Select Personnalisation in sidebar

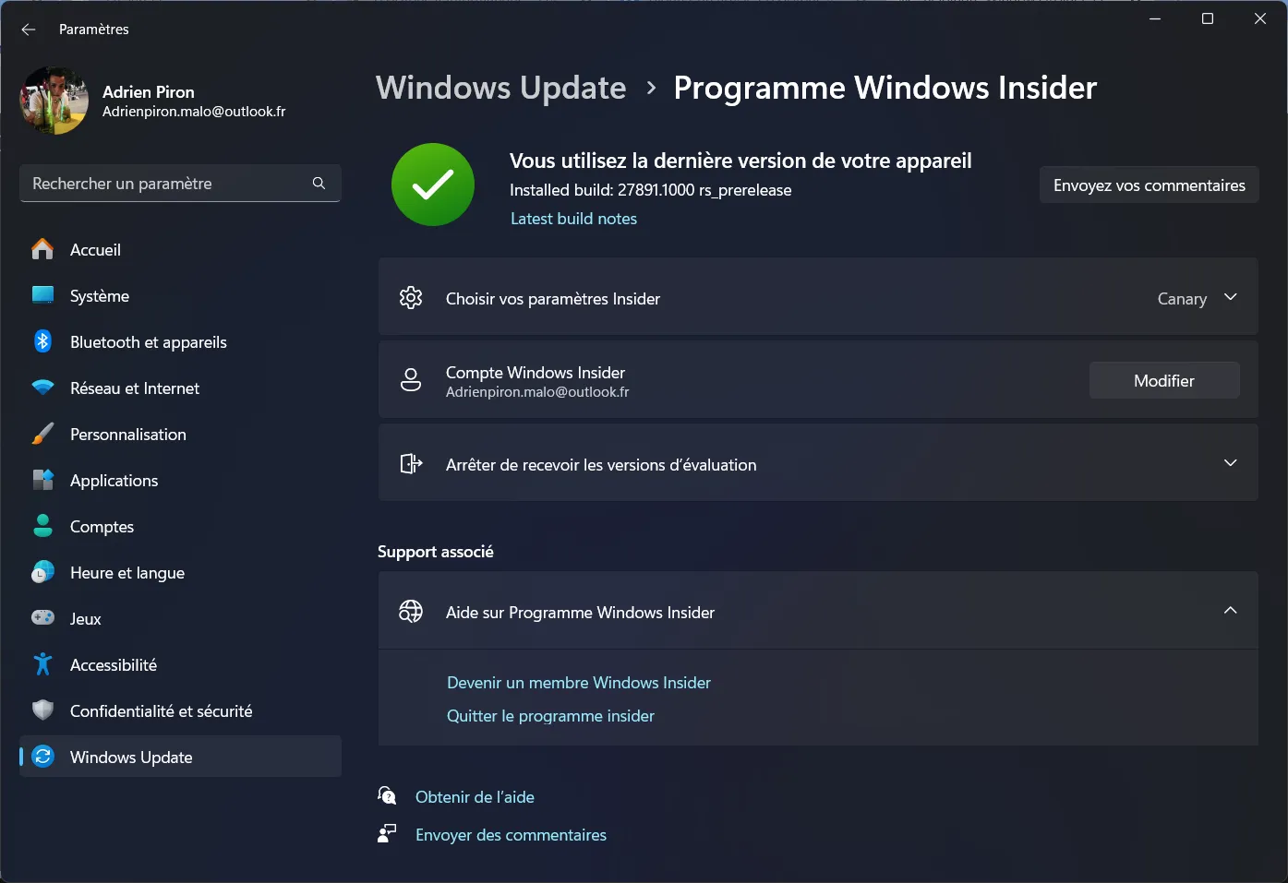coord(180,434)
